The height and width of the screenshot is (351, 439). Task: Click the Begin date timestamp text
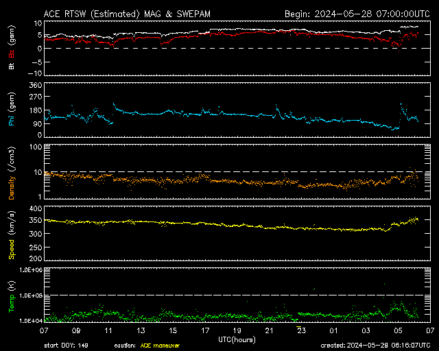click(x=357, y=14)
